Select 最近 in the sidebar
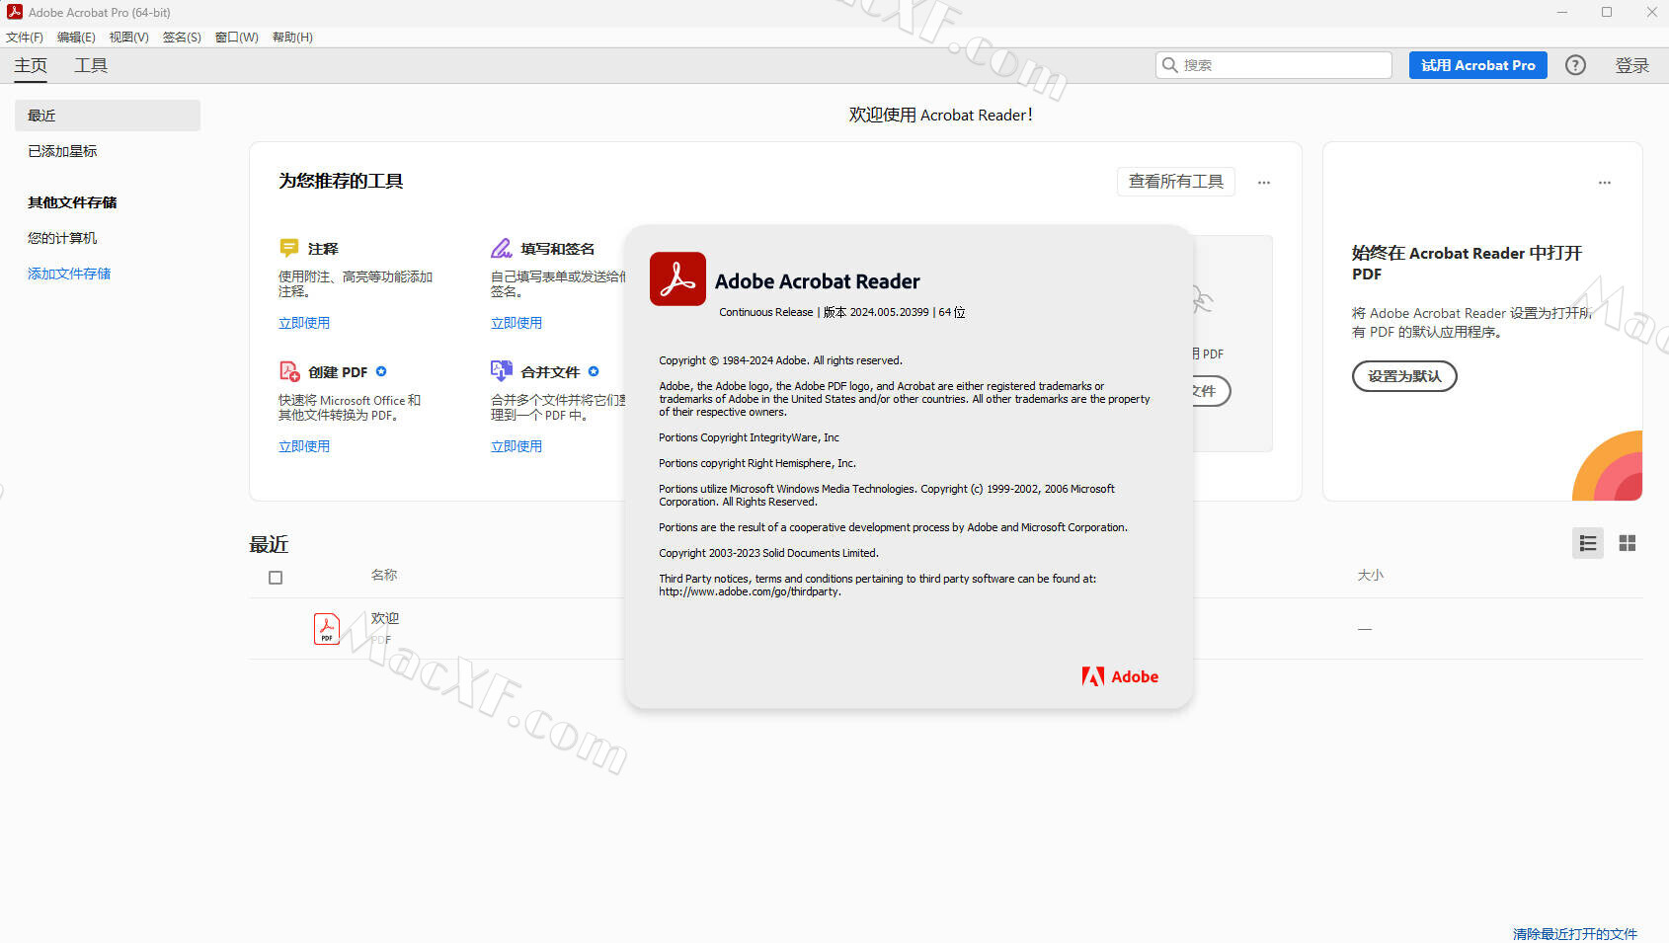Image resolution: width=1669 pixels, height=943 pixels. pos(108,116)
